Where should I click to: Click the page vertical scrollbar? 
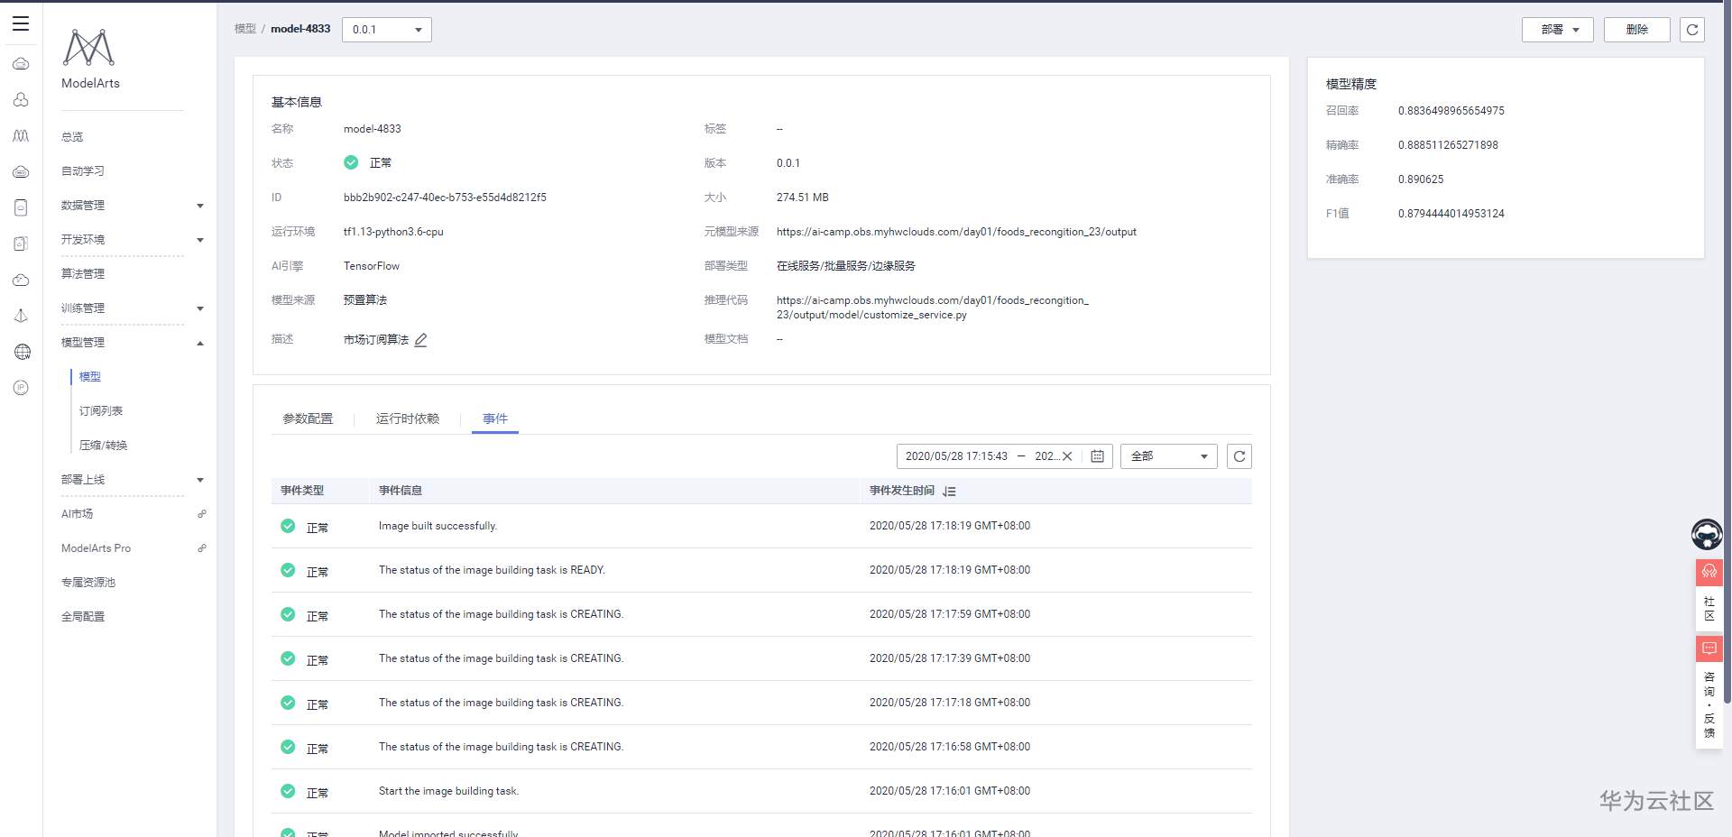[1727, 352]
